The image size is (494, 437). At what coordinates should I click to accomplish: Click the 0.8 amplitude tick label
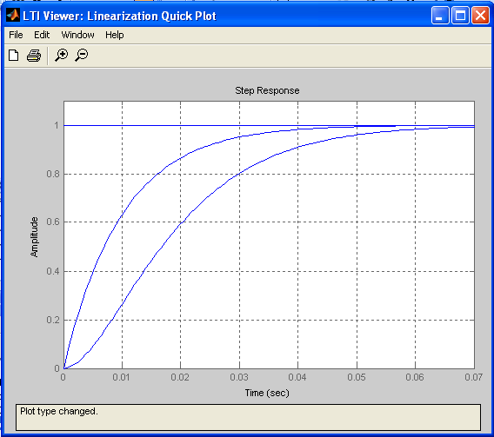coord(53,174)
